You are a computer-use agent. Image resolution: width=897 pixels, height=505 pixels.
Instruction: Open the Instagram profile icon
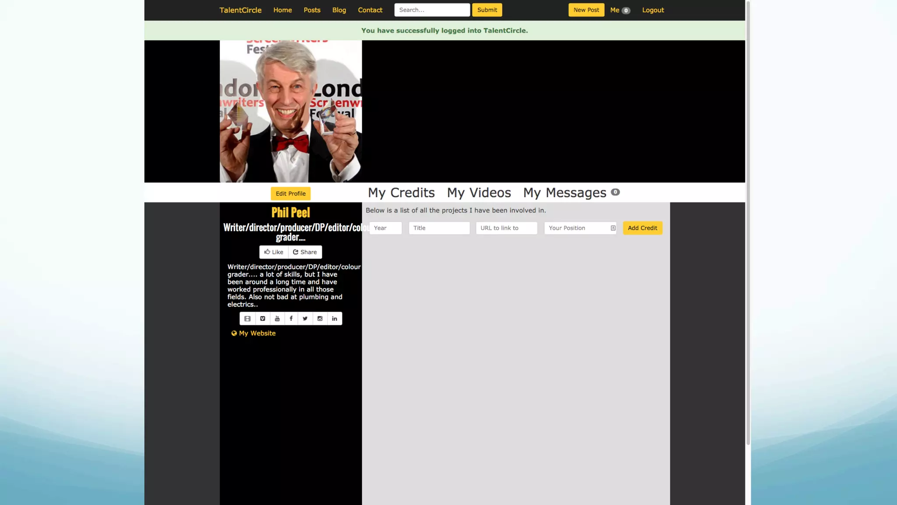pos(320,319)
